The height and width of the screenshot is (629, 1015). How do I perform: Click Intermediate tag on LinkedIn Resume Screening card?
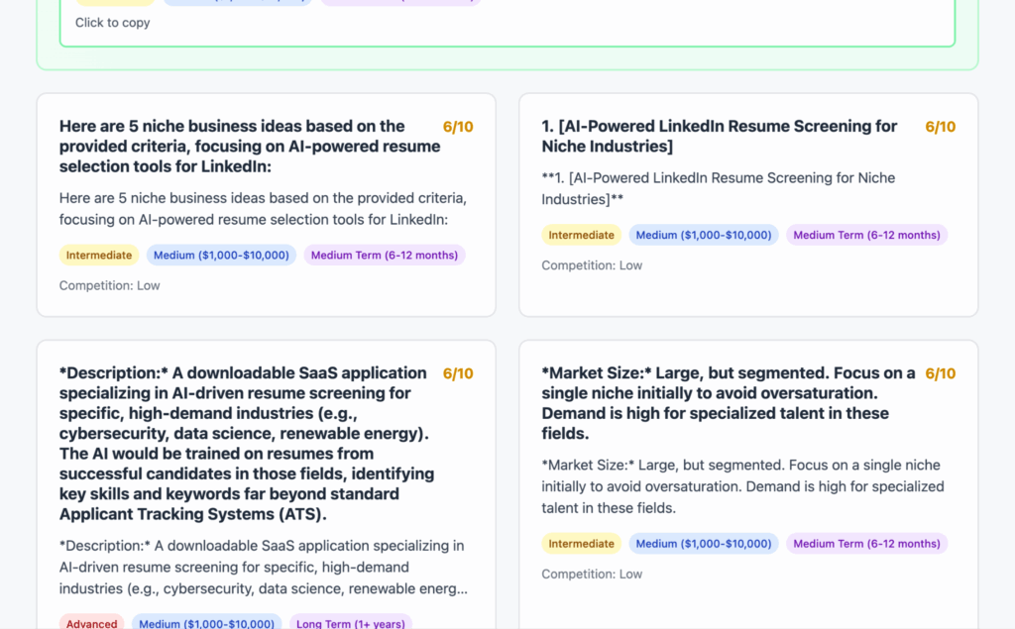[581, 236]
